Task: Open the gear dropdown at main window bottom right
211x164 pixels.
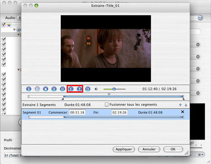Action: (x=200, y=155)
